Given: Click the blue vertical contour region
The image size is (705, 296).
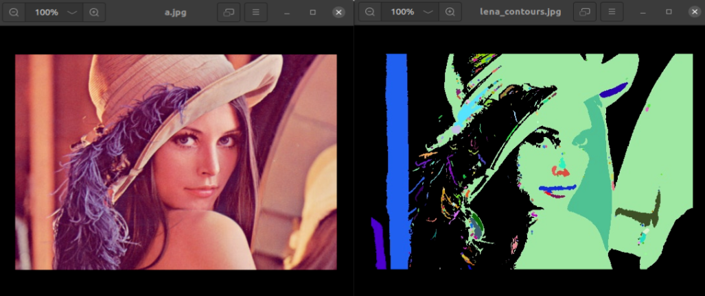Looking at the screenshot, I should (x=397, y=162).
